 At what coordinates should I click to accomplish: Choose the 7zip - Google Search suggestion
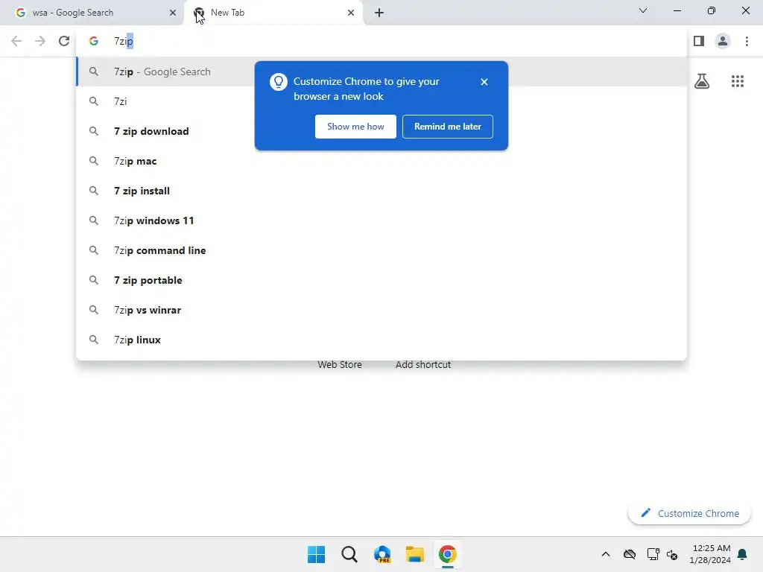(381, 72)
